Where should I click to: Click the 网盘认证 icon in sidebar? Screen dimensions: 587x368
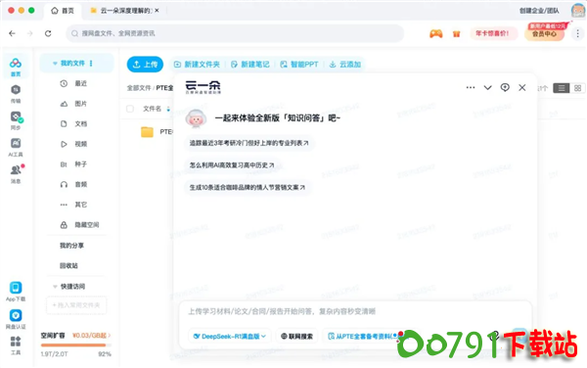[x=16, y=319]
